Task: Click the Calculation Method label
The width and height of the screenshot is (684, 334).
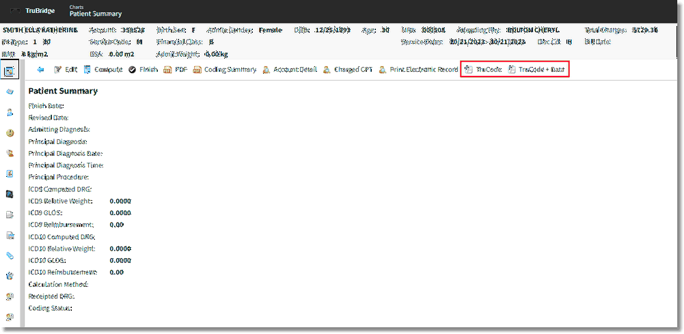Action: pos(59,284)
